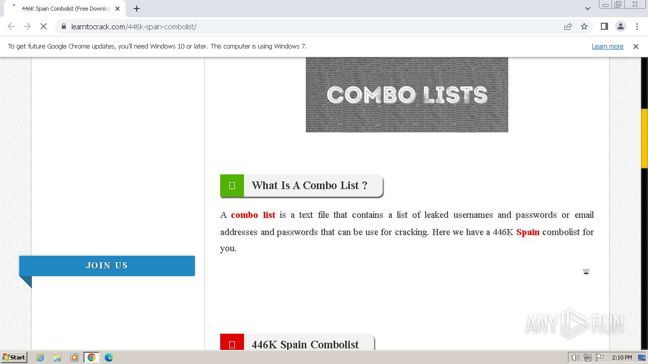Open the media player taskbar icon

pyautogui.click(x=74, y=357)
